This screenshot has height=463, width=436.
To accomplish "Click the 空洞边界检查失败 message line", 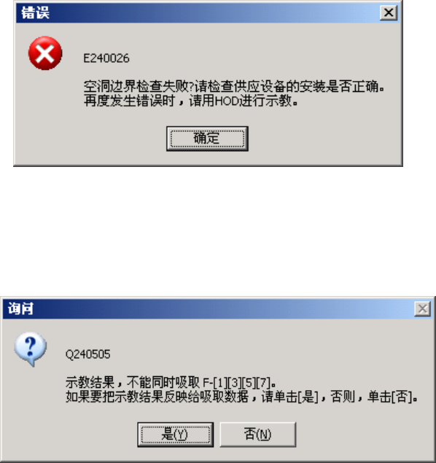I will pos(234,87).
